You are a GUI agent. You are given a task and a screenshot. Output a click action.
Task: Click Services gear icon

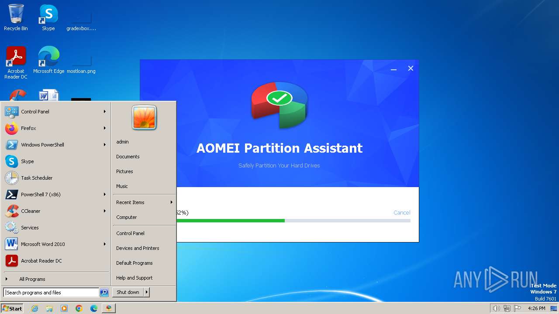pyautogui.click(x=12, y=228)
